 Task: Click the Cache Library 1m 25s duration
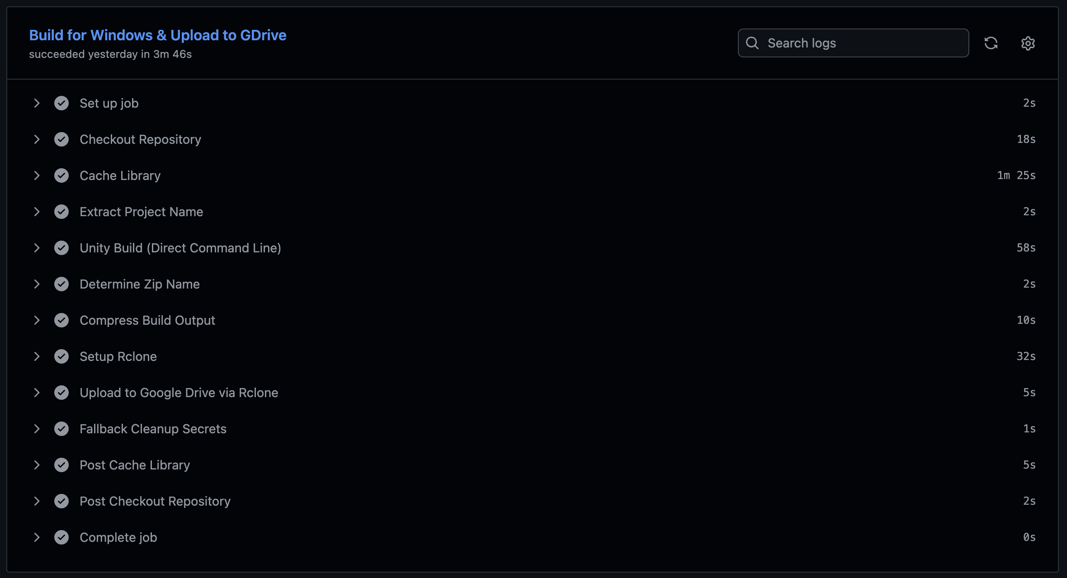pos(1016,175)
